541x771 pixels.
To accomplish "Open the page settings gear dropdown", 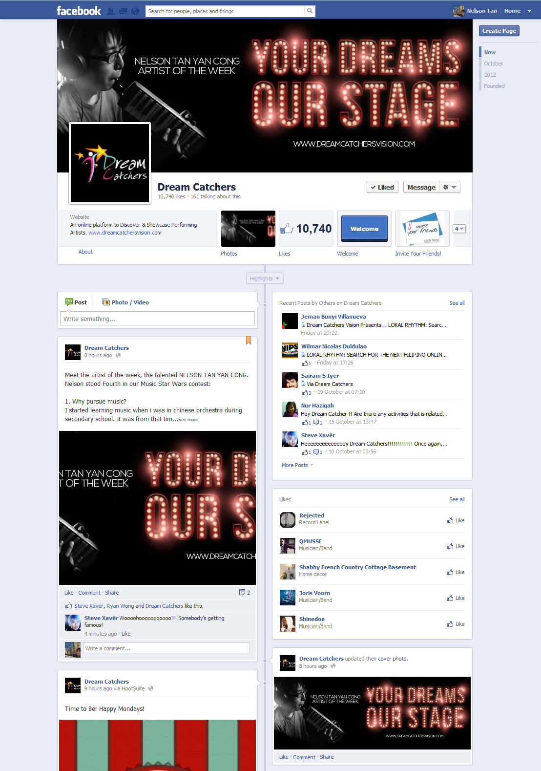I will (450, 187).
